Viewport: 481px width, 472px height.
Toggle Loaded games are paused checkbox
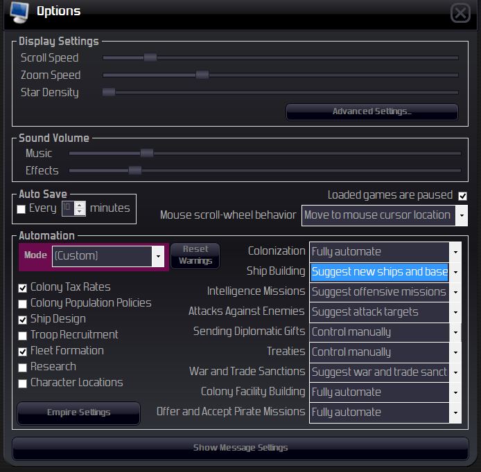coord(462,196)
